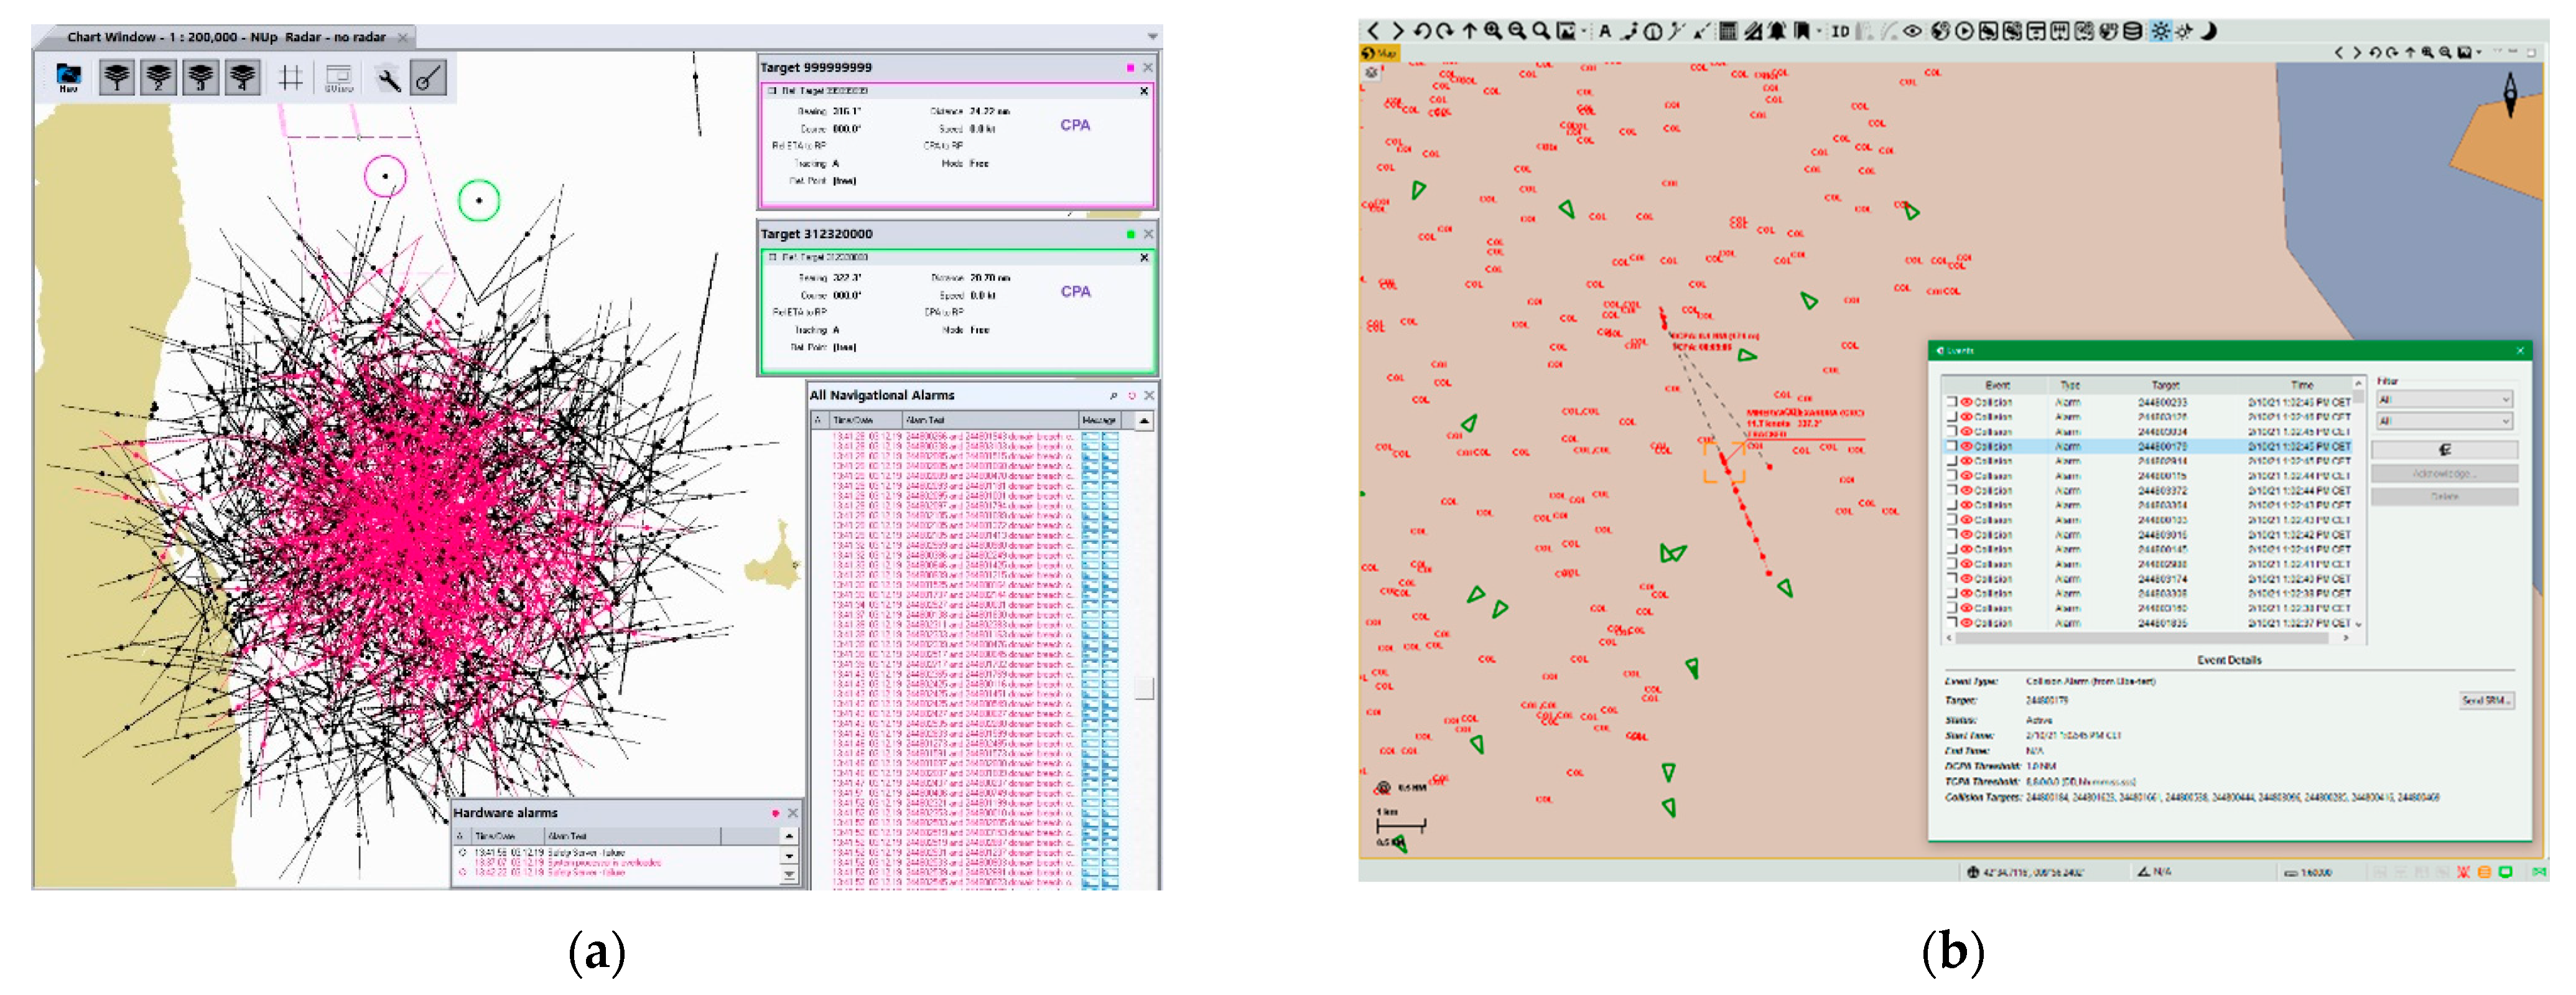The width and height of the screenshot is (2576, 995).
Task: Click CPA in Target 312320000 panel
Action: [x=1075, y=291]
